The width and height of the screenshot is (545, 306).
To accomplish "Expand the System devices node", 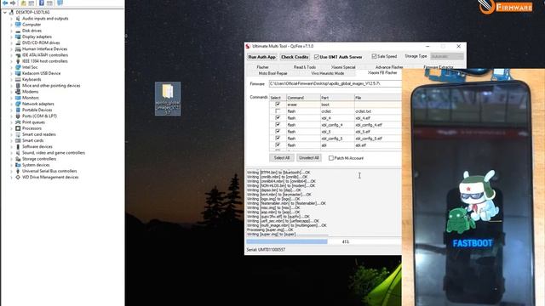I will 11,165.
